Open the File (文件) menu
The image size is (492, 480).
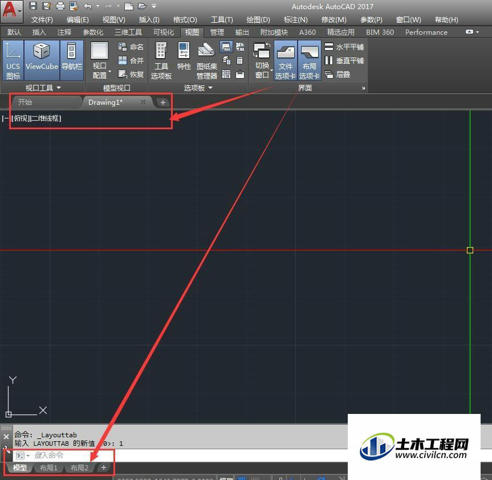point(42,20)
